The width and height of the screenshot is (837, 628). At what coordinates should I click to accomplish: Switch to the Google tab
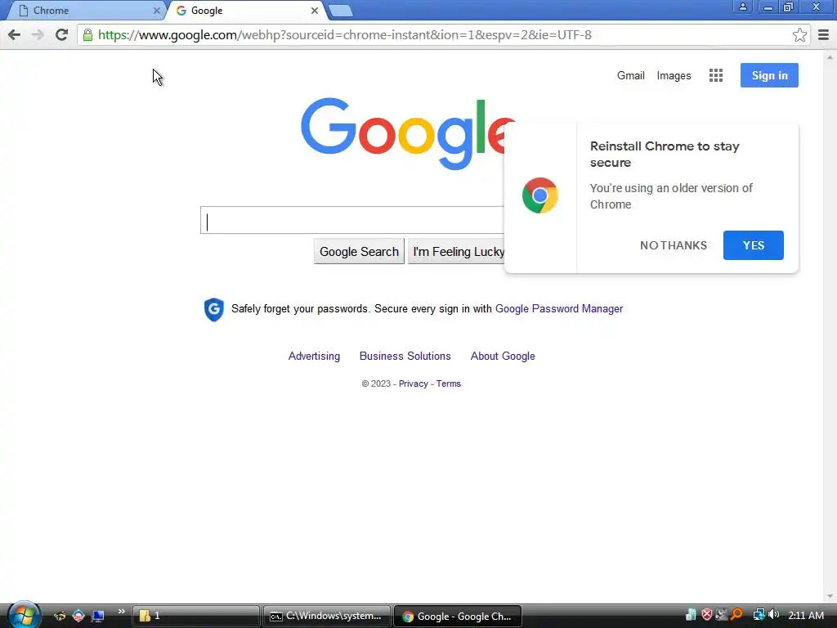coord(245,11)
